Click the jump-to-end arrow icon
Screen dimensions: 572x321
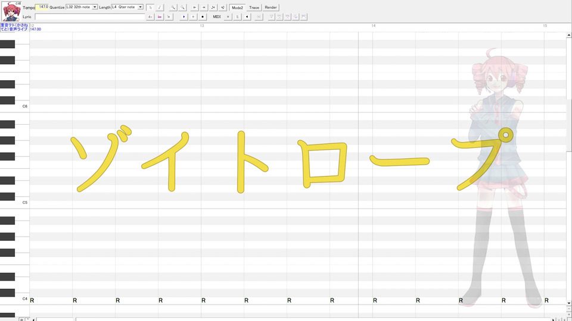pos(204,7)
